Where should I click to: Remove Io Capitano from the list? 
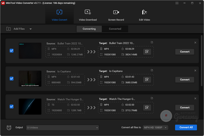pos(195,71)
